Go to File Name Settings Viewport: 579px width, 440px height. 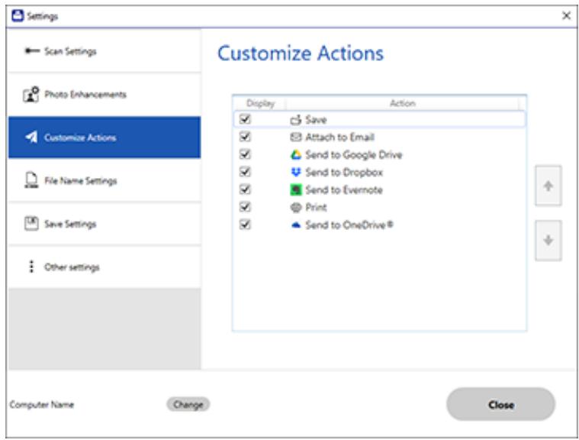tap(105, 180)
